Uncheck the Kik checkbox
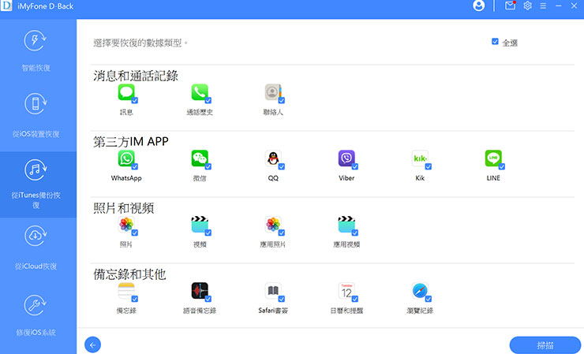The height and width of the screenshot is (354, 584). [x=429, y=166]
